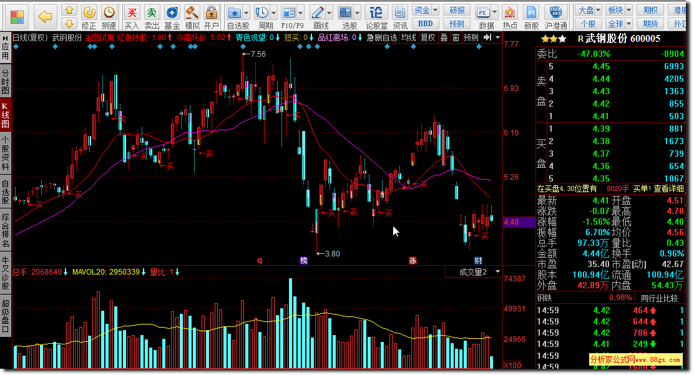The width and height of the screenshot is (694, 375).
Task: Open the 自选股 watchlist folder icon
Action: [234, 12]
